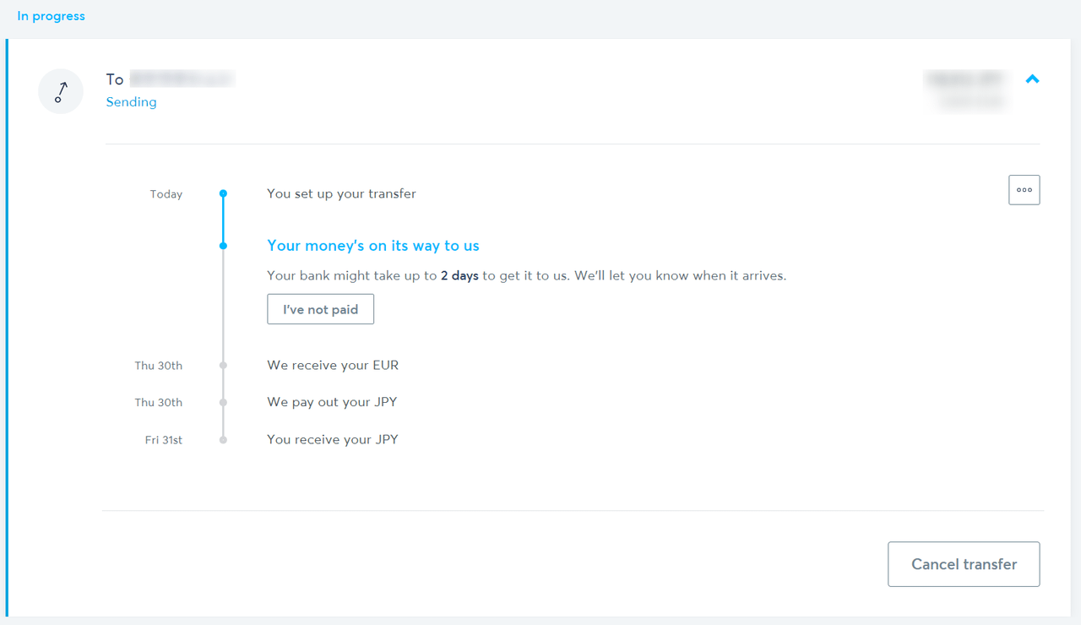
Task: Select the timeline dot for money on its way
Action: 223,246
